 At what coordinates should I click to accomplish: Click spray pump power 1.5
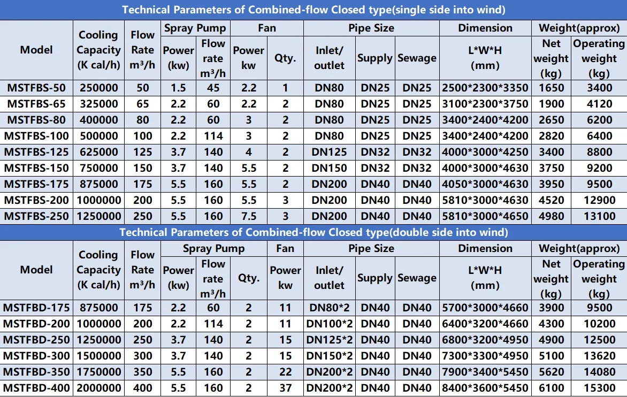178,88
